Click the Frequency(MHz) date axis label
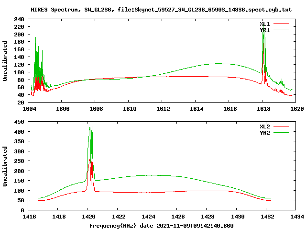This screenshot has height=230, width=306. coord(162,226)
